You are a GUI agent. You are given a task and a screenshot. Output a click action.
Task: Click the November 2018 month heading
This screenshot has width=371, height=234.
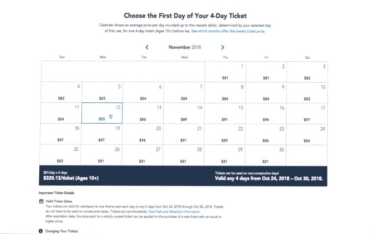(185, 47)
